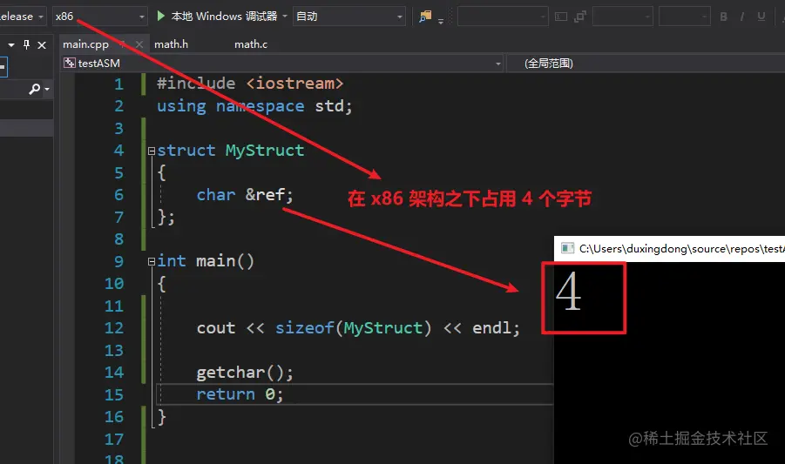The height and width of the screenshot is (464, 785).
Task: Click console output '4'
Action: point(568,292)
